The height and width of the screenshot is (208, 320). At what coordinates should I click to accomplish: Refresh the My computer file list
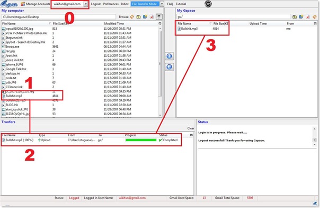click(x=132, y=17)
